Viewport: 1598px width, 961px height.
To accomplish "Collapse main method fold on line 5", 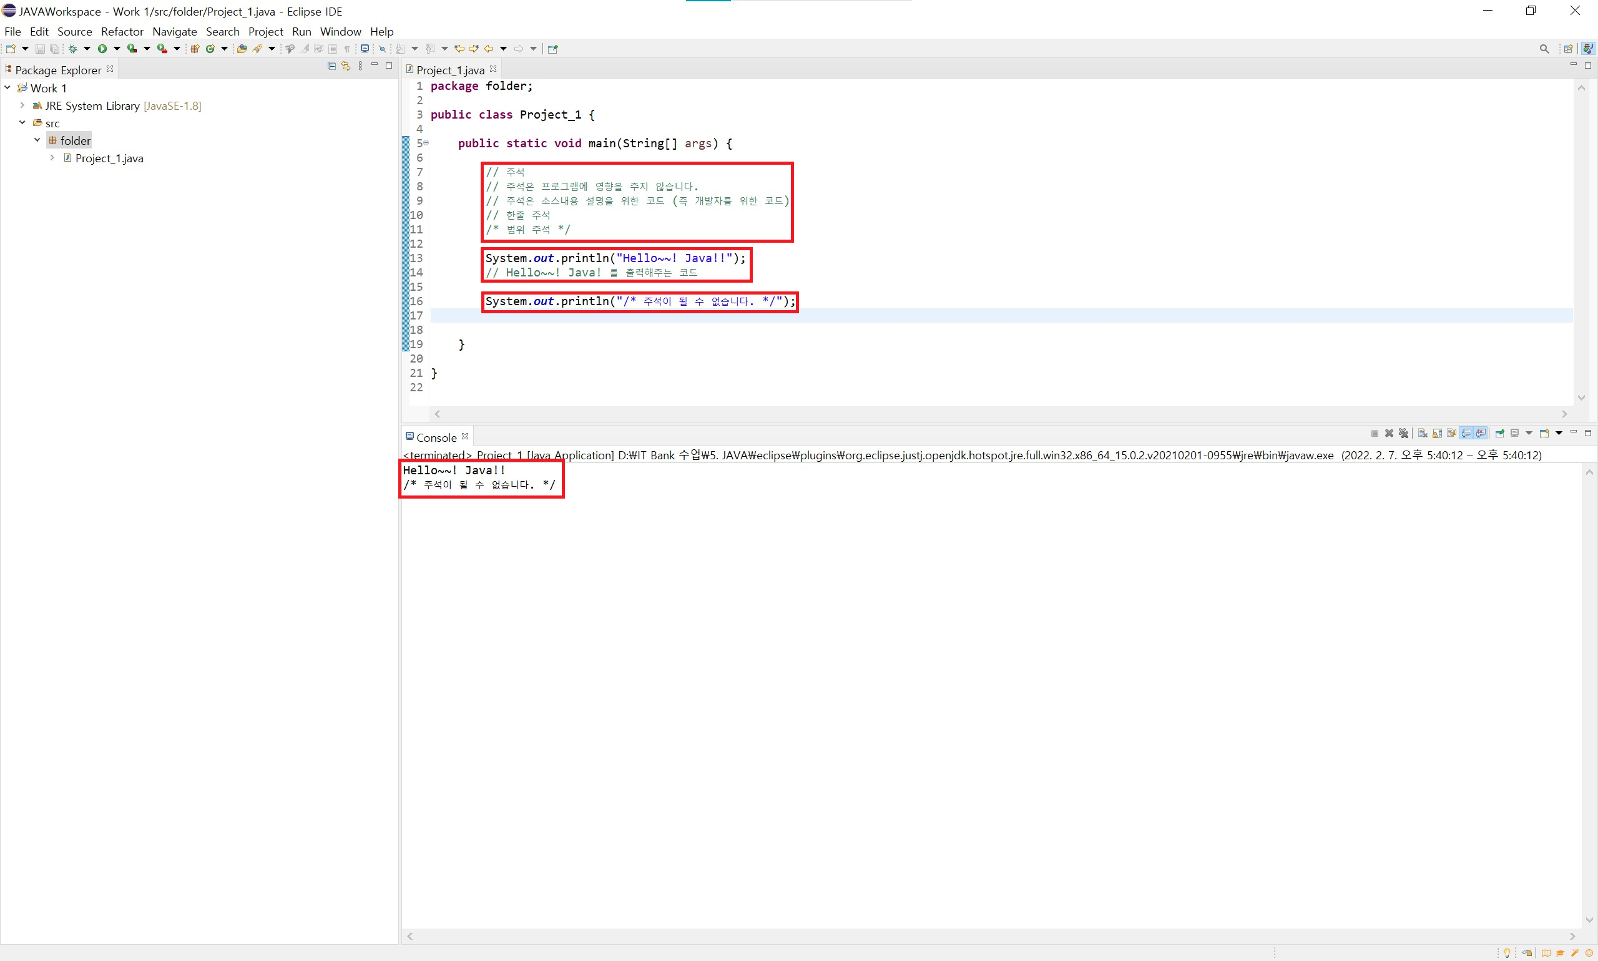I will (426, 142).
